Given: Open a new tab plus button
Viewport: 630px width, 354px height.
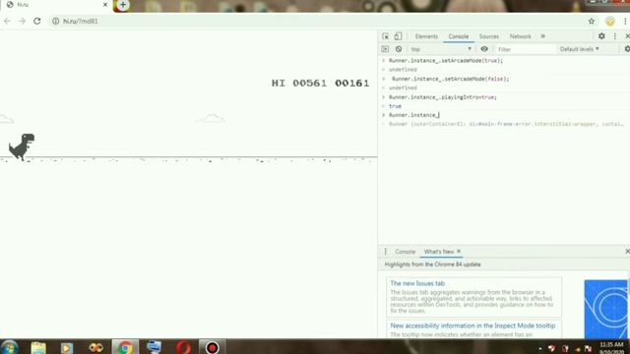Looking at the screenshot, I should pos(123,5).
